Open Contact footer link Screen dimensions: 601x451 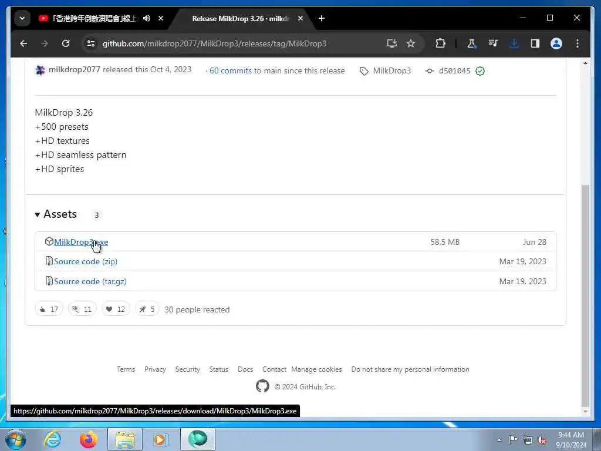tap(274, 369)
